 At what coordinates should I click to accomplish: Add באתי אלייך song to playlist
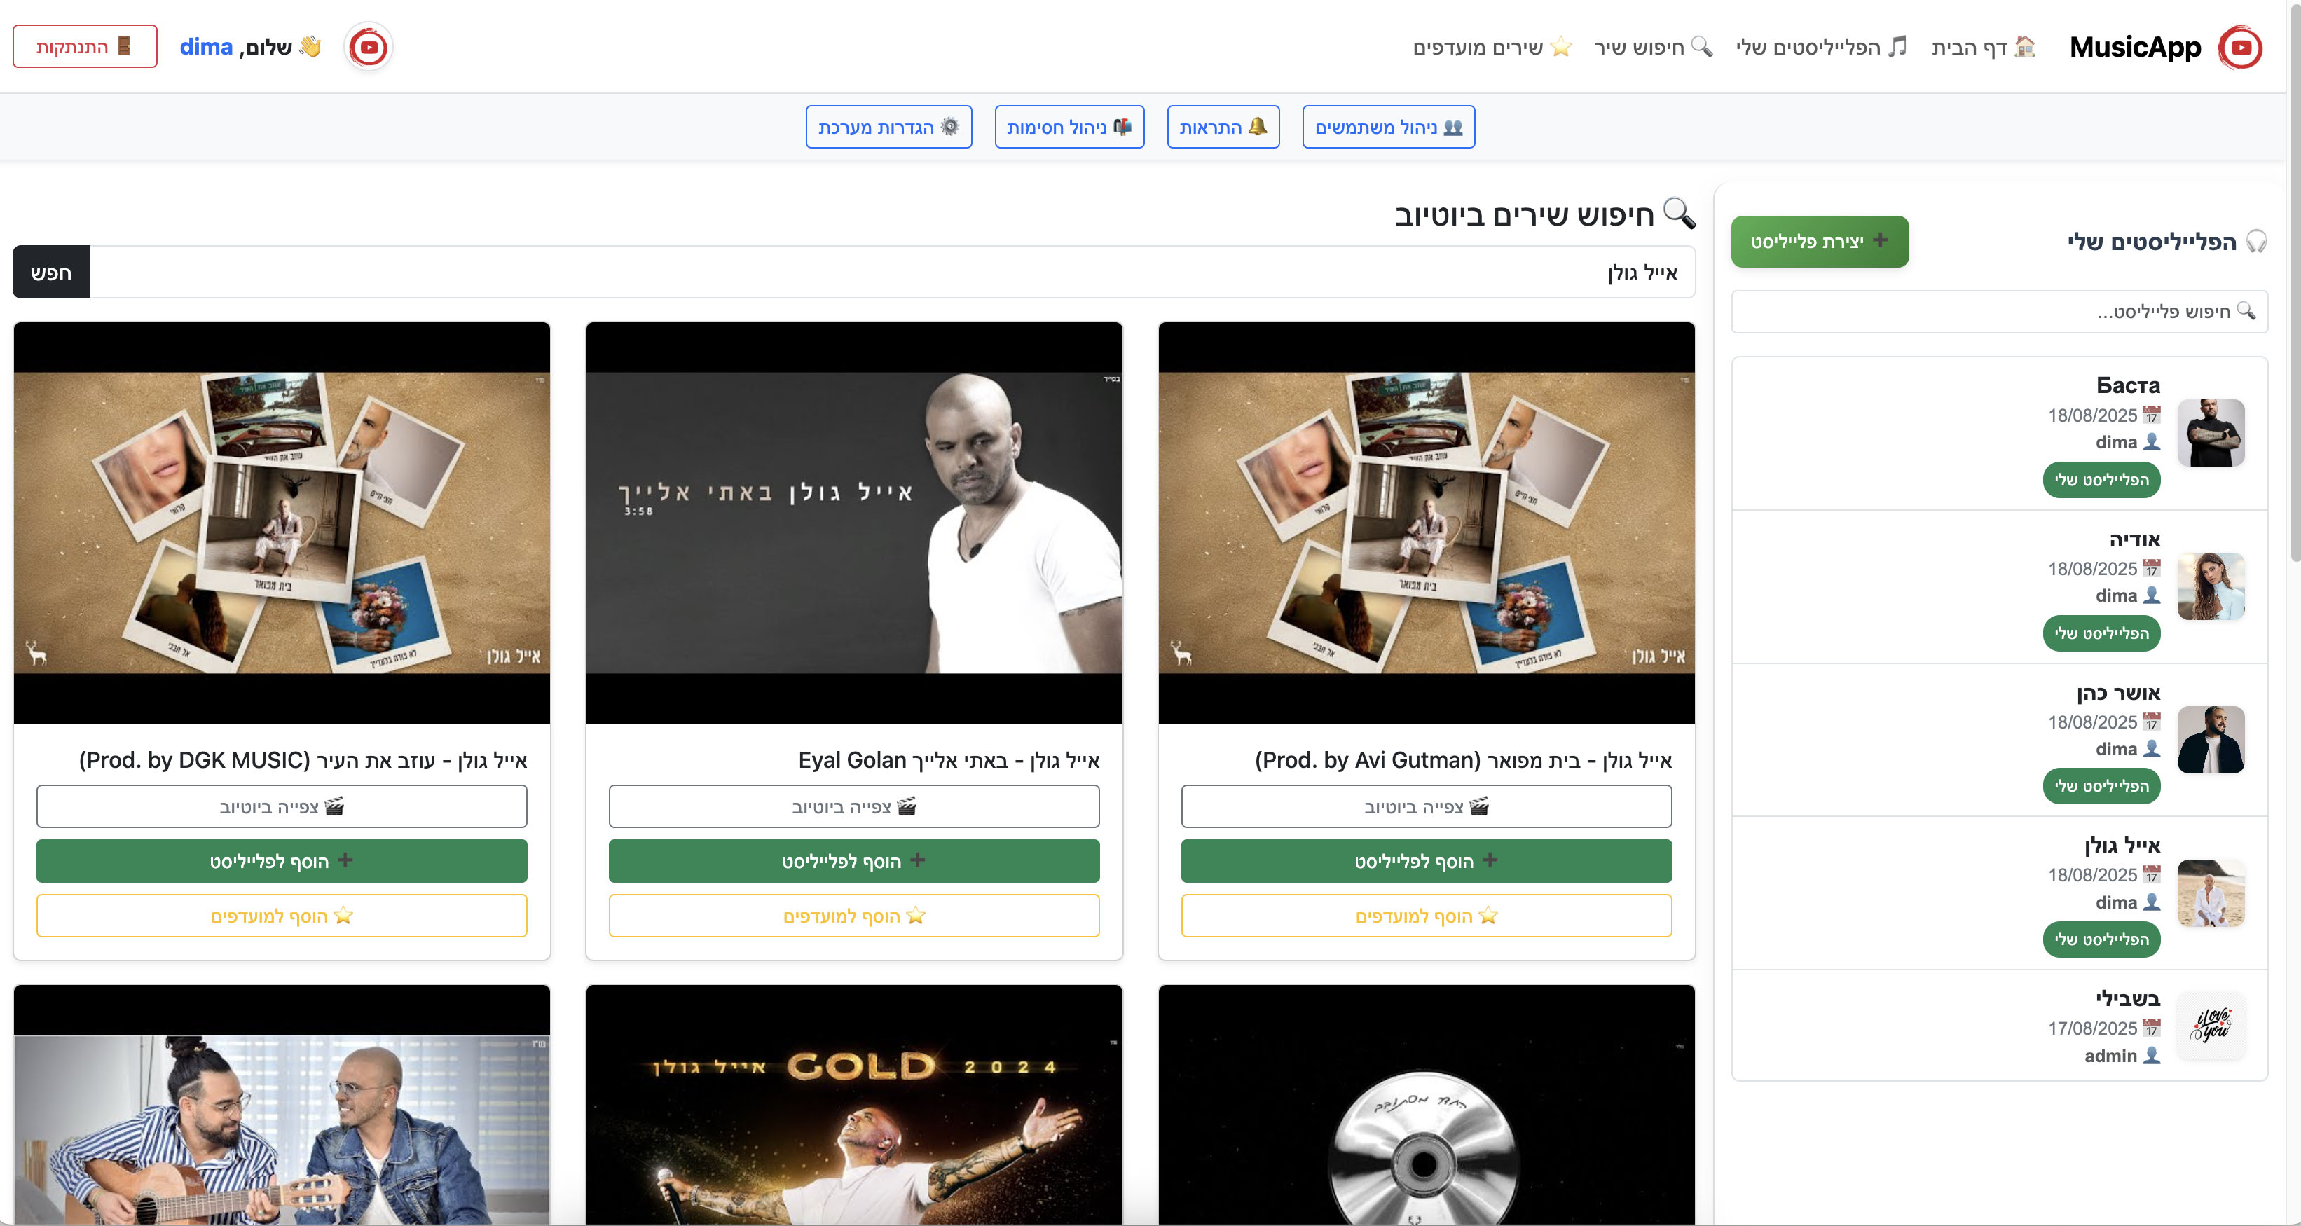853,861
